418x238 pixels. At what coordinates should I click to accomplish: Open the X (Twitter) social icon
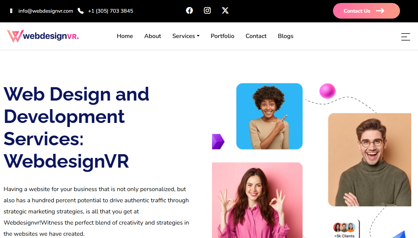tap(225, 10)
